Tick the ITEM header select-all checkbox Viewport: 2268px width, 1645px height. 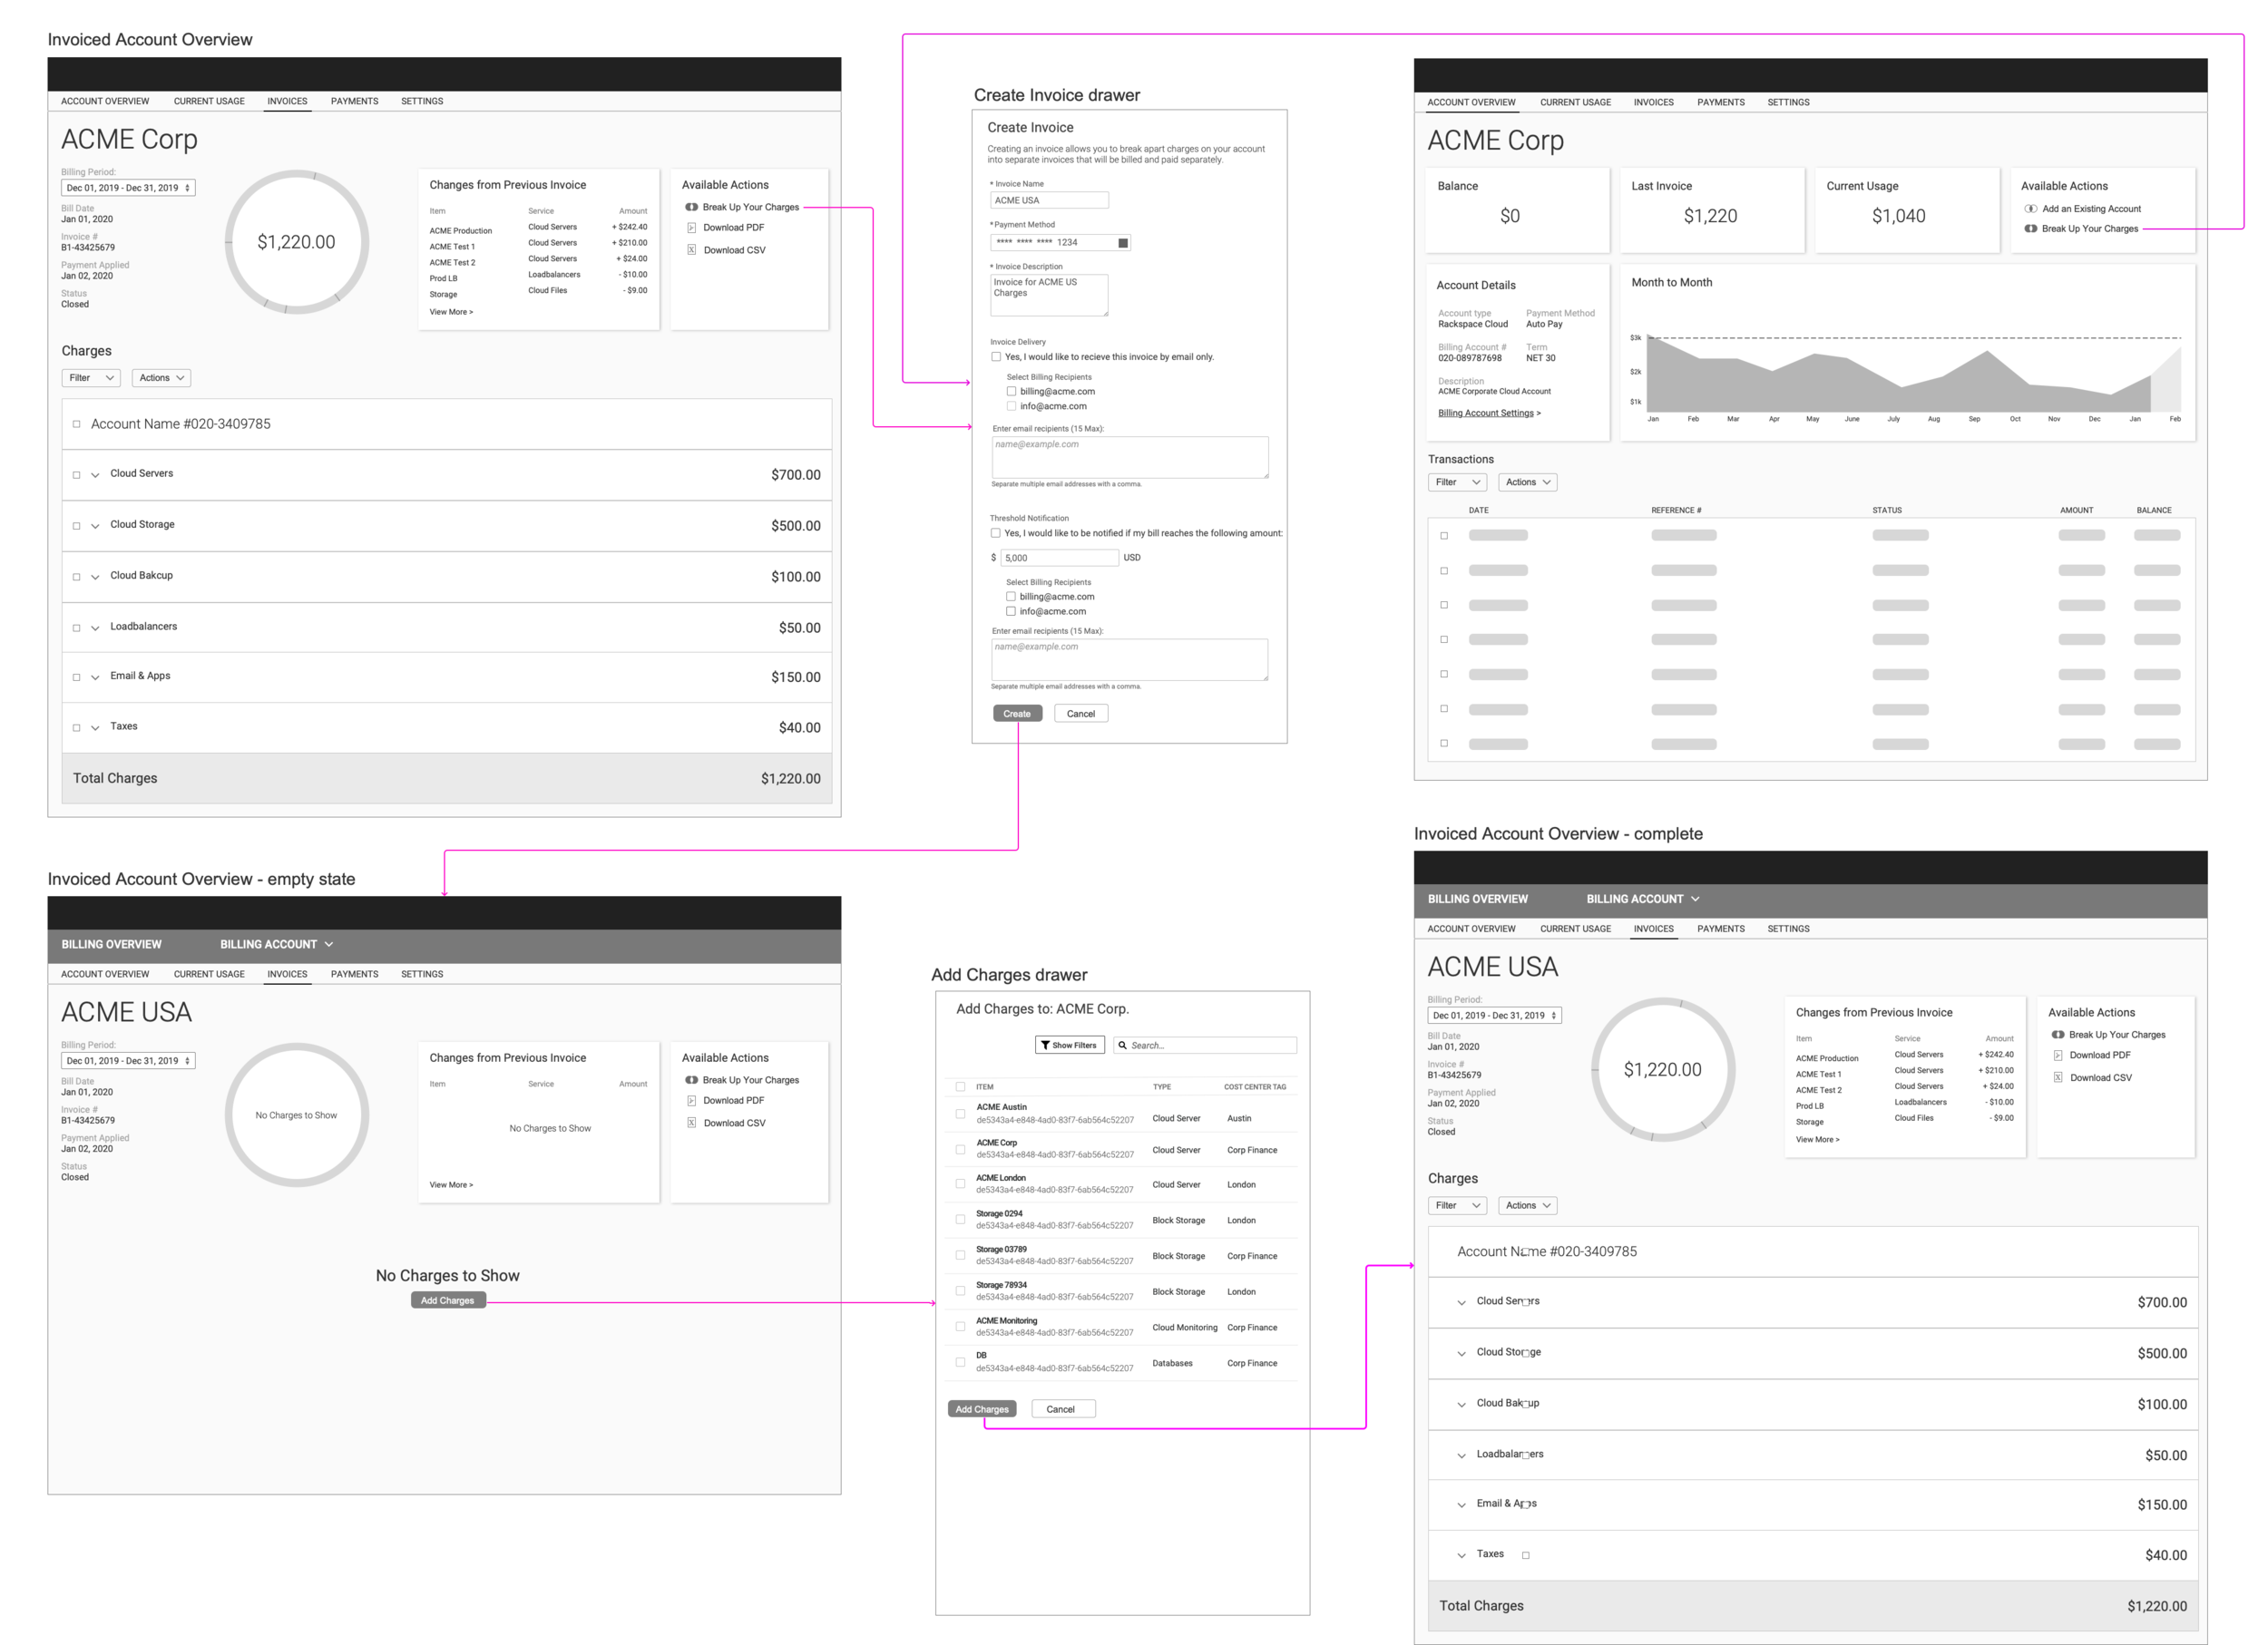point(961,1086)
